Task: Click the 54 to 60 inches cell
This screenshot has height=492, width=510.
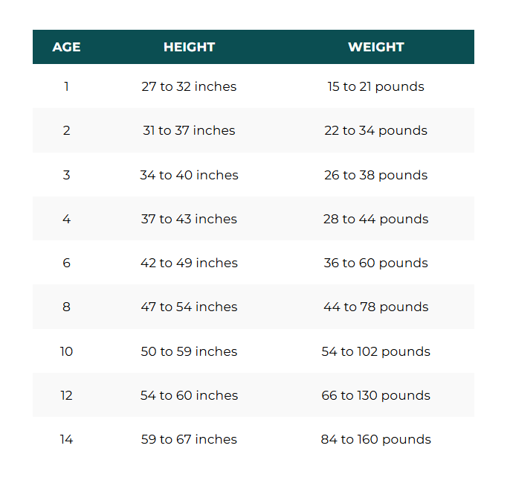Action: click(x=189, y=396)
